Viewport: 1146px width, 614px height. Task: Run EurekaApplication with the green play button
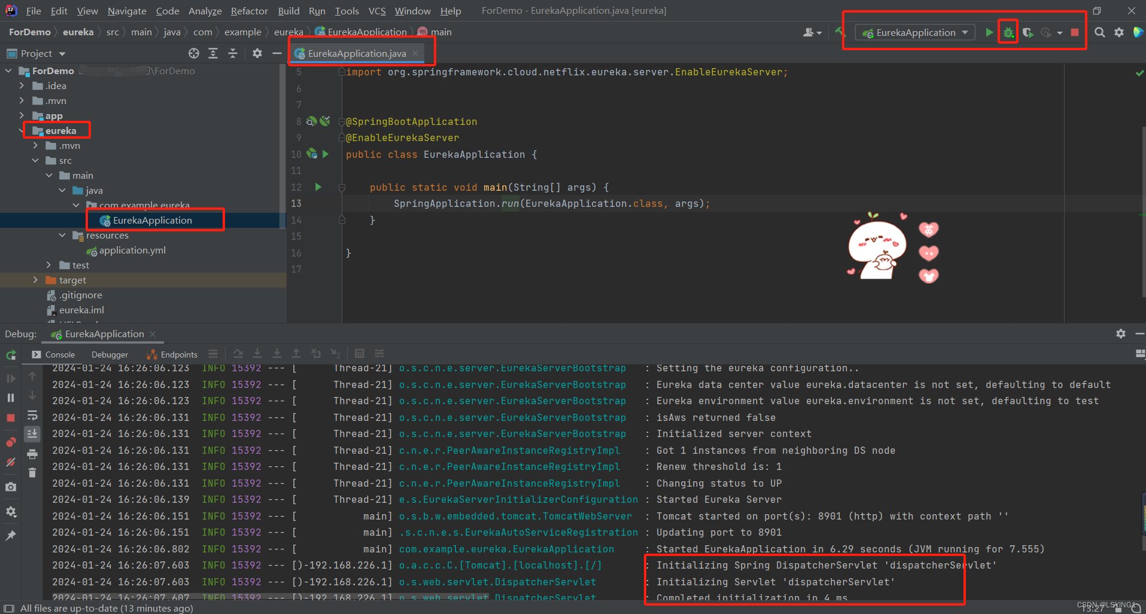click(989, 32)
